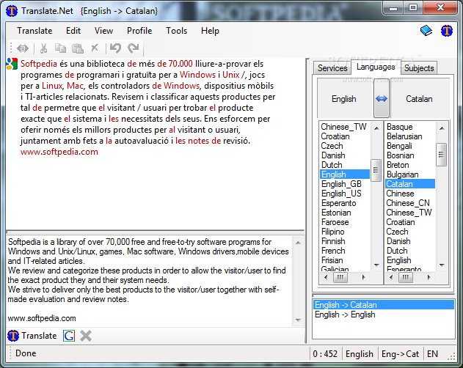463x368 pixels.
Task: Click the round T logo at the menu bar's right end
Action: 447,31
